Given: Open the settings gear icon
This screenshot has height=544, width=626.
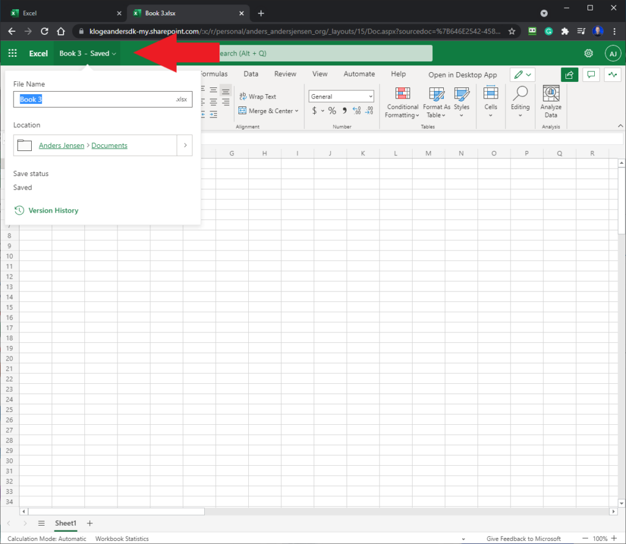Looking at the screenshot, I should click(589, 53).
